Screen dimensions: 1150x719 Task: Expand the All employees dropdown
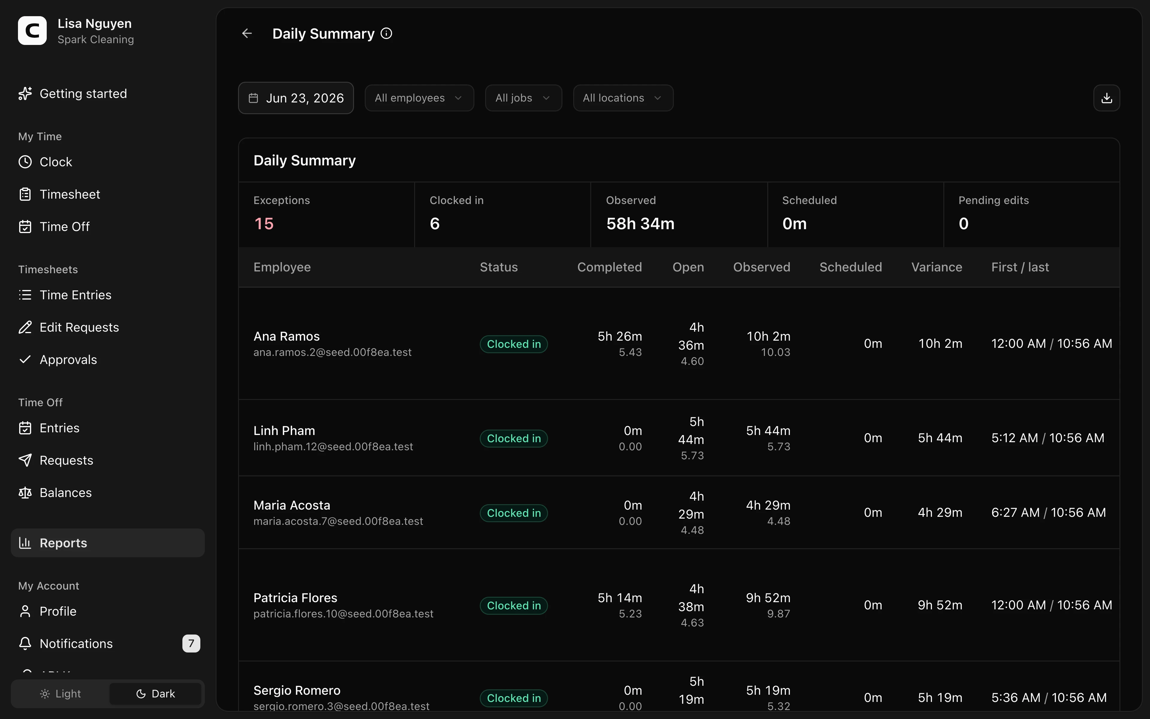(x=419, y=98)
